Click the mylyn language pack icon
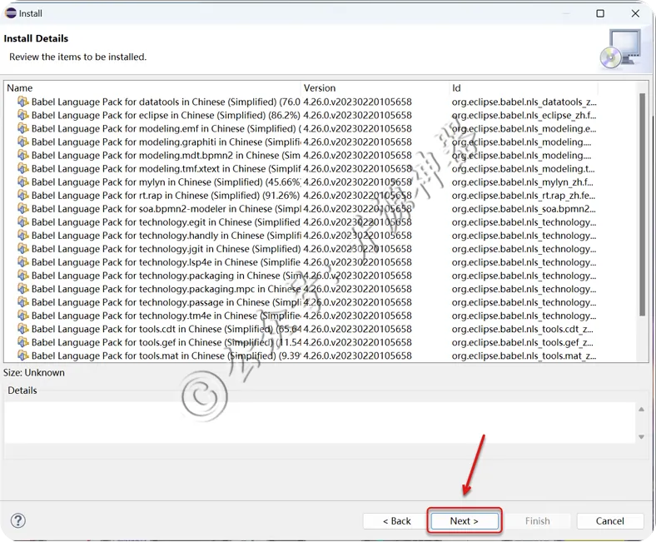Viewport: 656px width, 542px height. [23, 182]
